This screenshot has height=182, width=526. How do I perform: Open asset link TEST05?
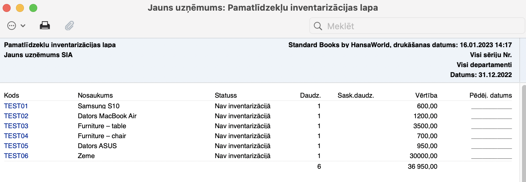pyautogui.click(x=16, y=146)
